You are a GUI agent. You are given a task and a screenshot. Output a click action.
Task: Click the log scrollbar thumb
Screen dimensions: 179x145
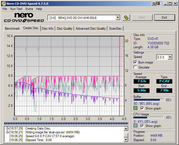coord(126,135)
